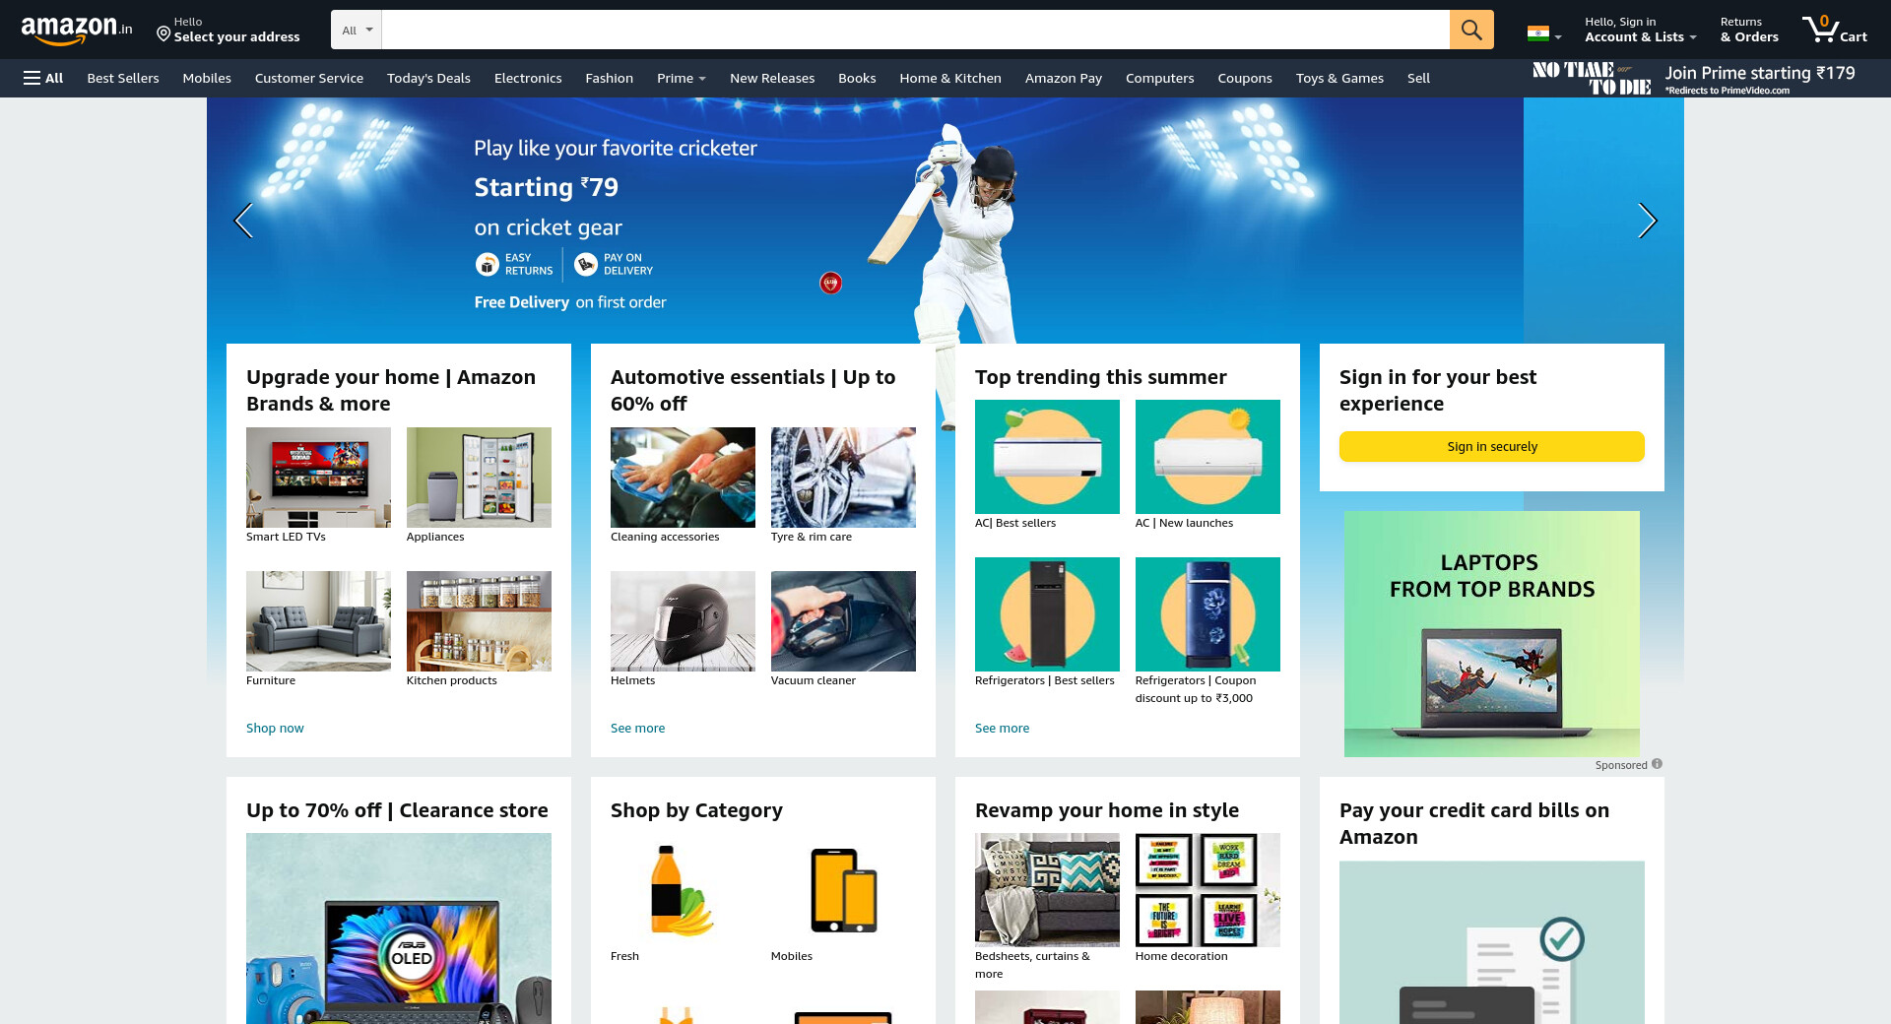Follow See more under Automotive essentials

(x=637, y=728)
